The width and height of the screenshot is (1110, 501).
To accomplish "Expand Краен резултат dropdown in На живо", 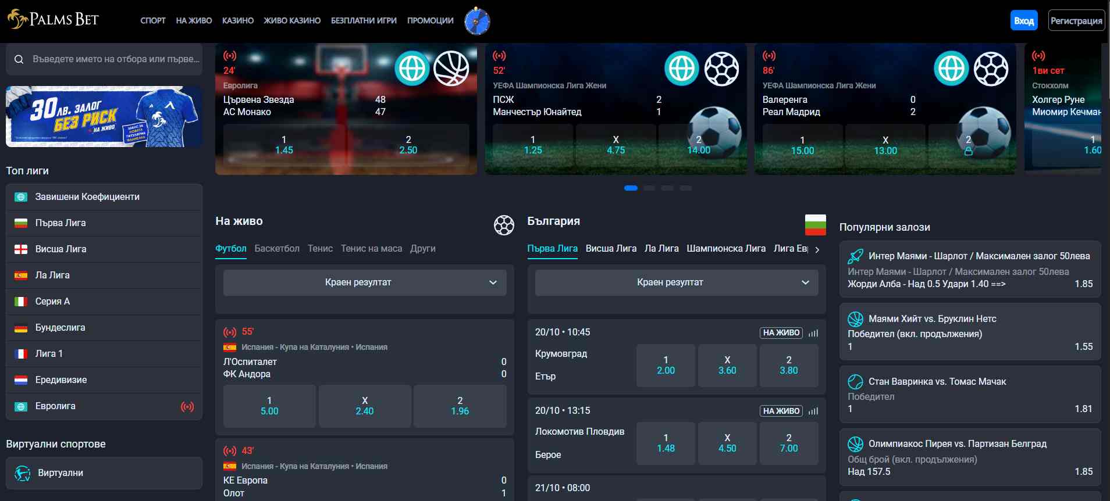I will click(x=365, y=282).
